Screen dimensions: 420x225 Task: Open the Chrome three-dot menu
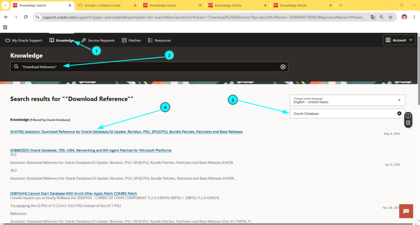point(414,17)
